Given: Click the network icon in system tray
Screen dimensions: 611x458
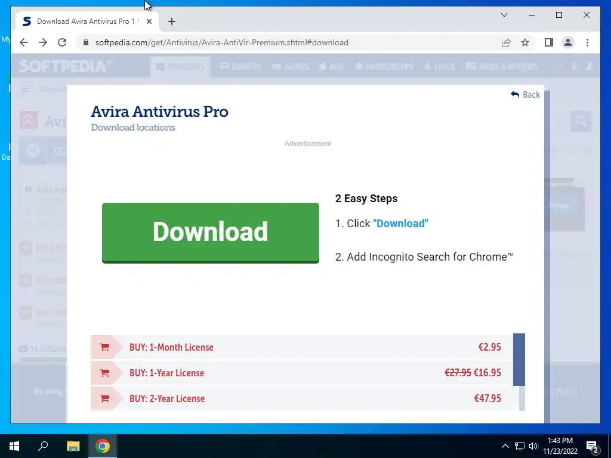Looking at the screenshot, I should tap(520, 446).
